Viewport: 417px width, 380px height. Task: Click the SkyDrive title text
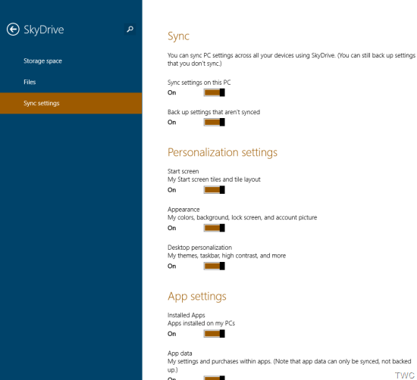[x=44, y=30]
